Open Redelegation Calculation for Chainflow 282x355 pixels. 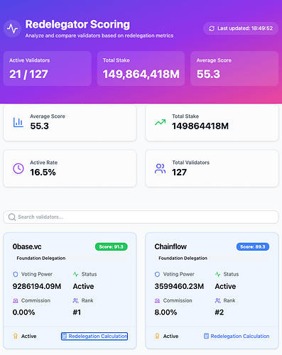pos(237,336)
